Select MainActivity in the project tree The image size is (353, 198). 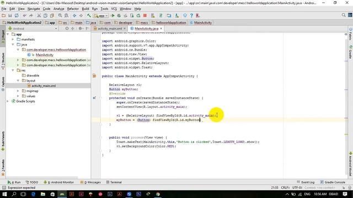click(44, 55)
